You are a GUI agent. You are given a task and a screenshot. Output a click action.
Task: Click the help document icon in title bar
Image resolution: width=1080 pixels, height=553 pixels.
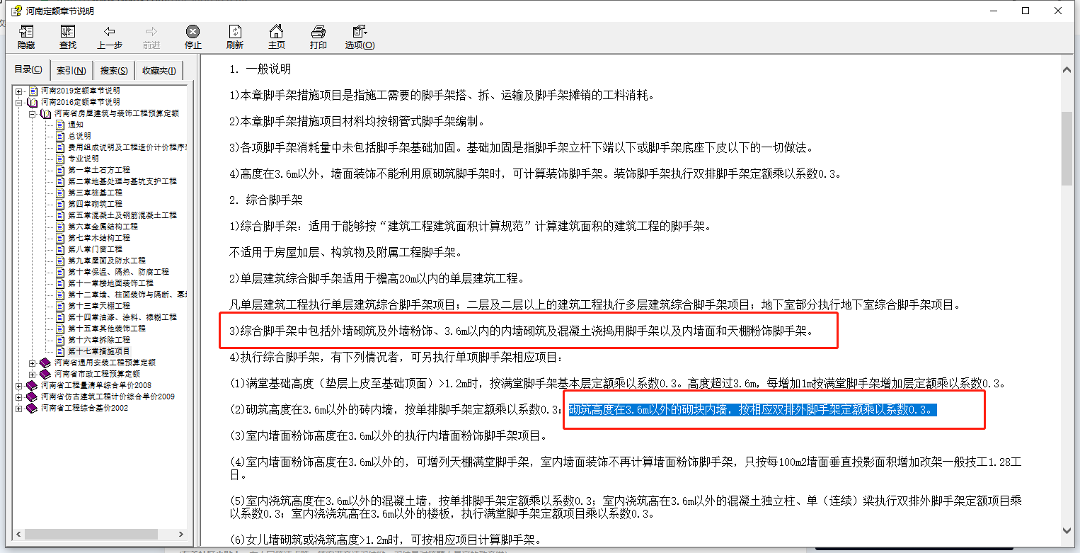17,11
